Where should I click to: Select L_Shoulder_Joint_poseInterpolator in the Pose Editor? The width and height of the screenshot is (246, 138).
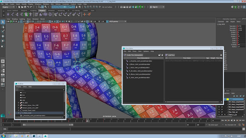click(x=140, y=61)
